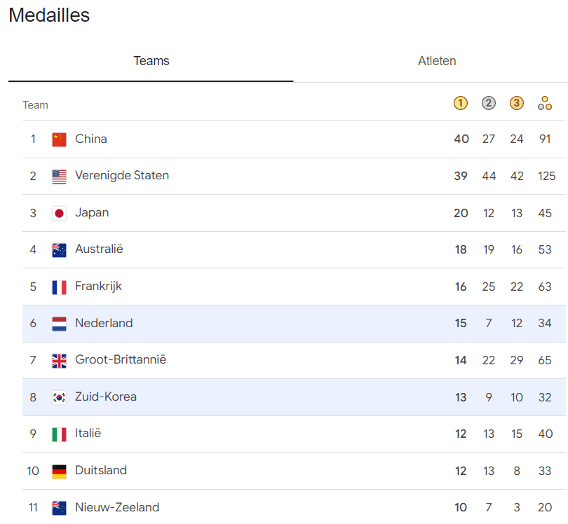568x524 pixels.
Task: Select the Australië team name
Action: [99, 249]
